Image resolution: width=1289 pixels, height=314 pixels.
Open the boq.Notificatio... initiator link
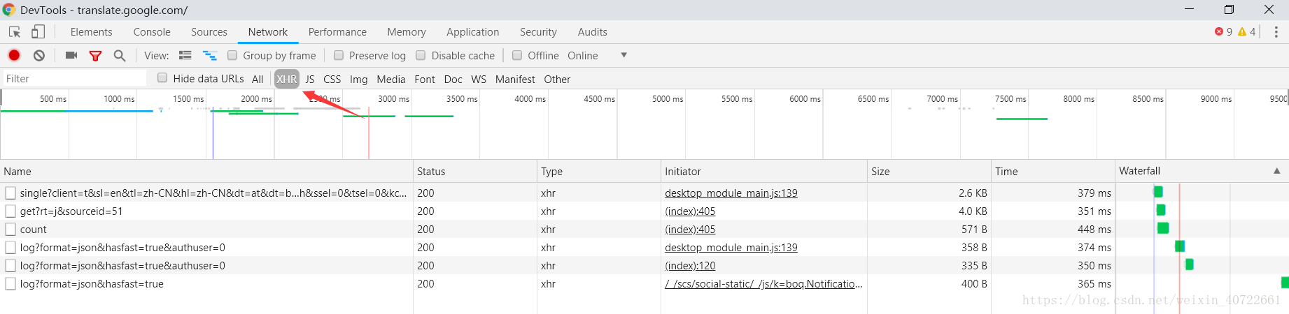763,284
